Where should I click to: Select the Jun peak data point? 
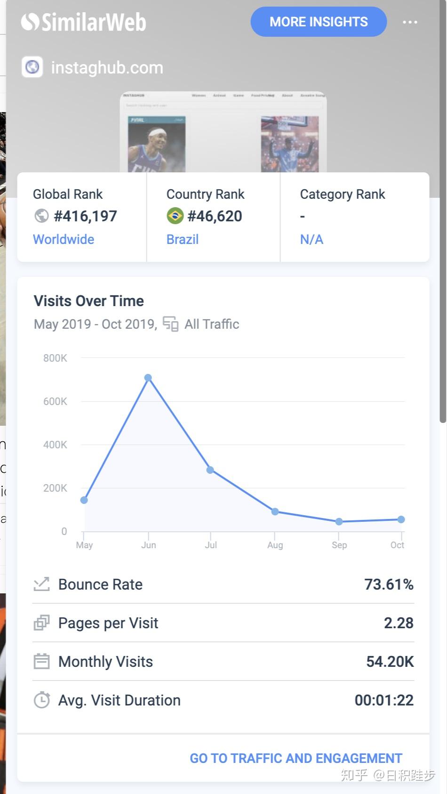click(x=148, y=378)
